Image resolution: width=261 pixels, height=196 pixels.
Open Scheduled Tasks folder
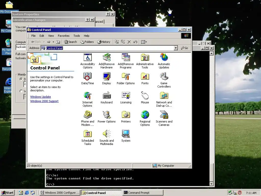click(x=88, y=138)
